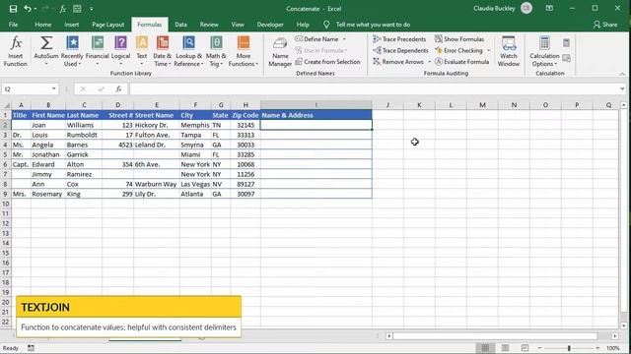Click Create from Selection

(327, 62)
